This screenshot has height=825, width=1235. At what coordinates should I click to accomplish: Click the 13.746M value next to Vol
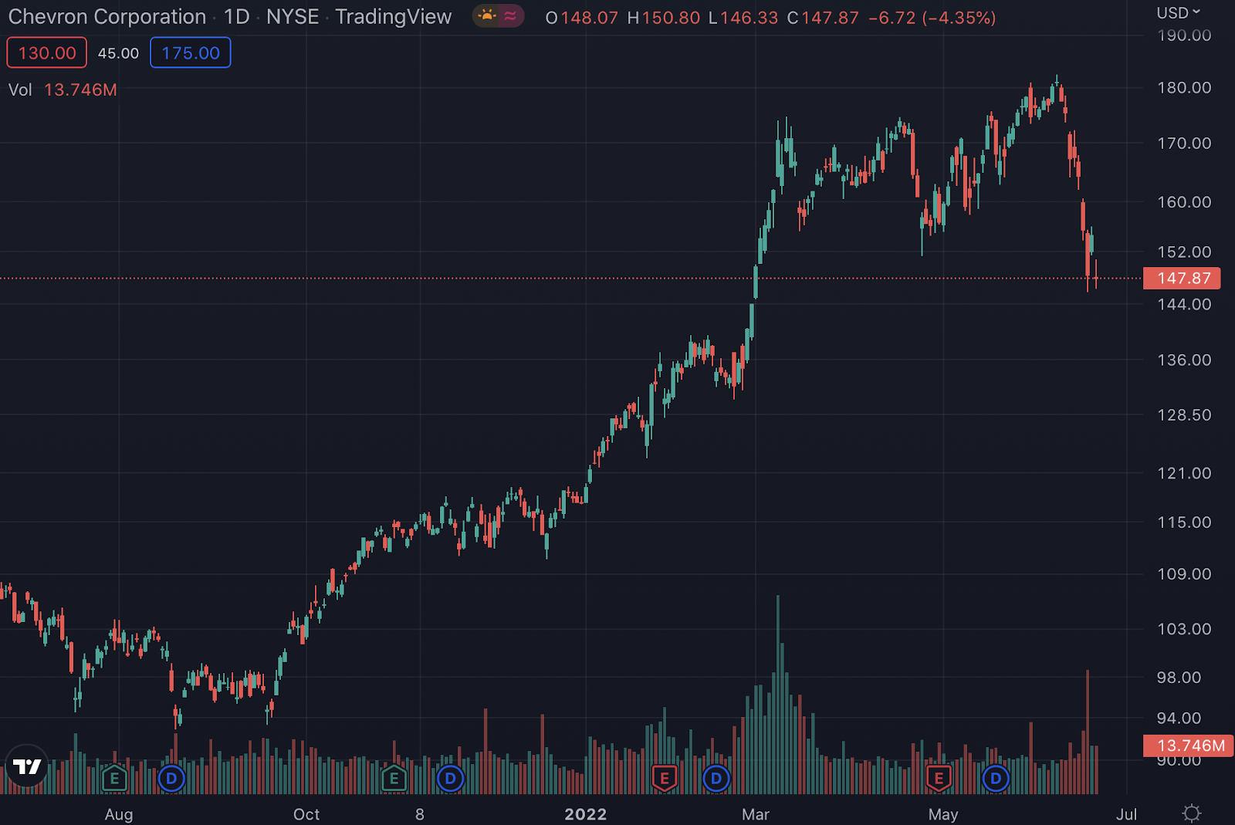click(x=80, y=90)
